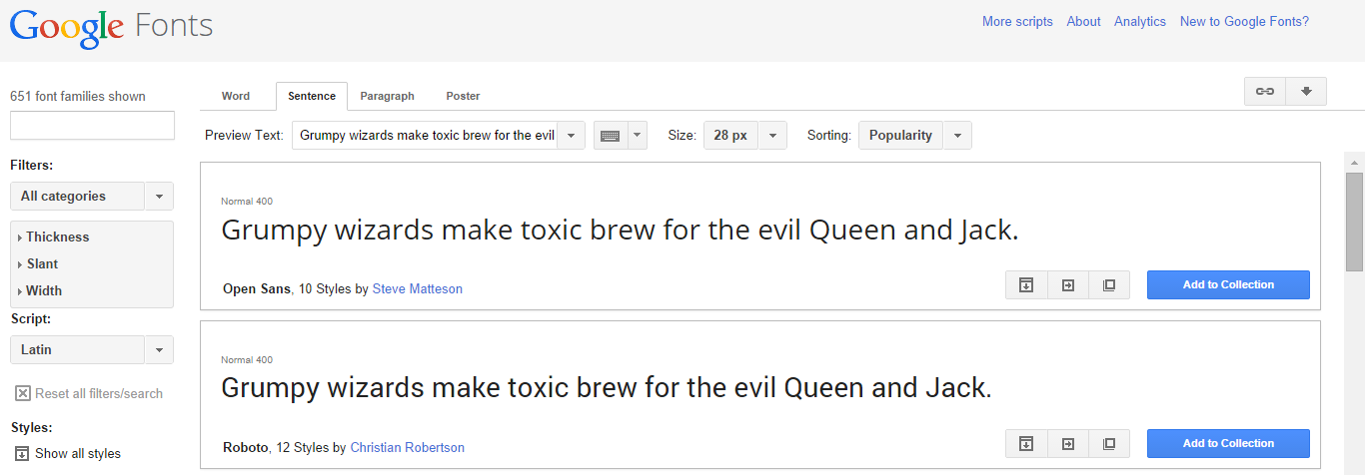The width and height of the screenshot is (1365, 475).
Task: Click the scrollbar up arrow
Action: (x=1354, y=161)
